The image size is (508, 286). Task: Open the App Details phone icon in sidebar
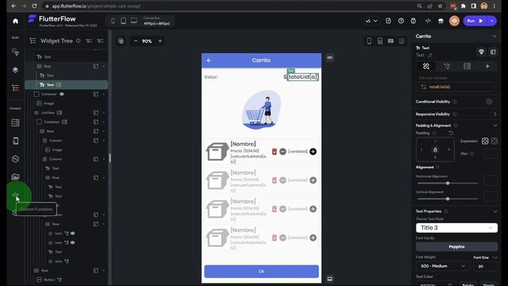point(15,141)
